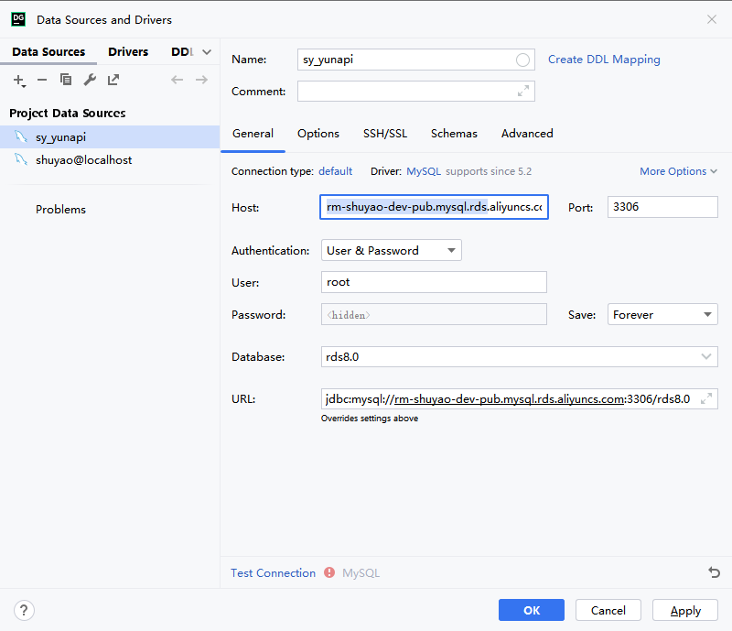Expand the Database combo box
Image resolution: width=732 pixels, height=631 pixels.
(705, 356)
